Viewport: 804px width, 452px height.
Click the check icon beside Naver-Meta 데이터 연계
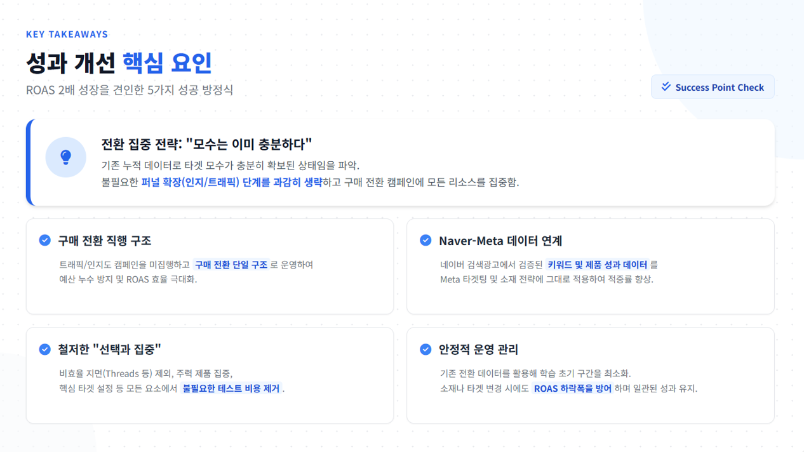[x=425, y=241]
